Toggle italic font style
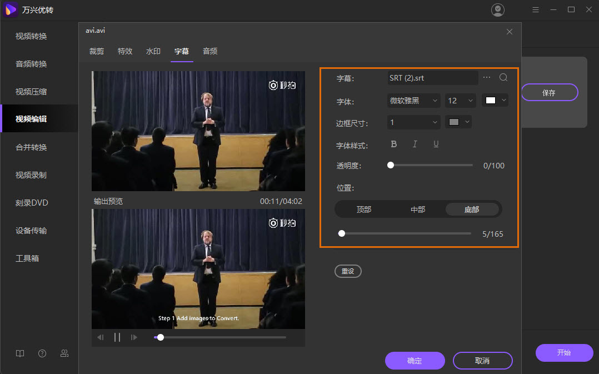599x374 pixels. click(415, 144)
